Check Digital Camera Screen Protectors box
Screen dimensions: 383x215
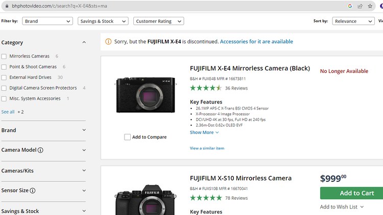(4, 88)
